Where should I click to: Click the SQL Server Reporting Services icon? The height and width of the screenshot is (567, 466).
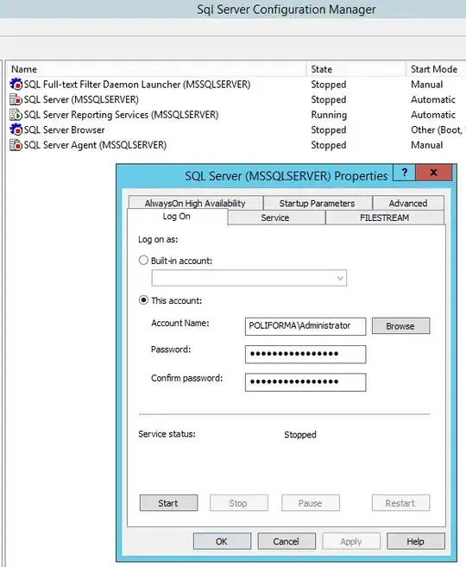point(16,115)
